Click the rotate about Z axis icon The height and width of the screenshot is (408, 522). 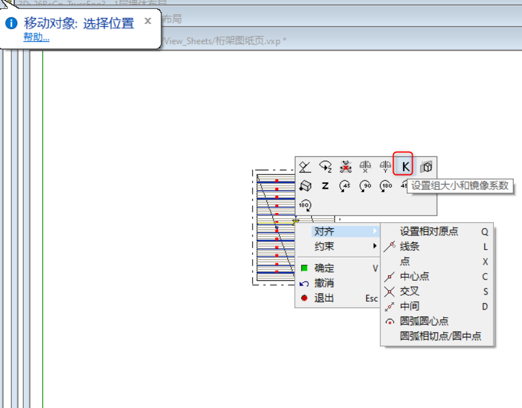(326, 167)
